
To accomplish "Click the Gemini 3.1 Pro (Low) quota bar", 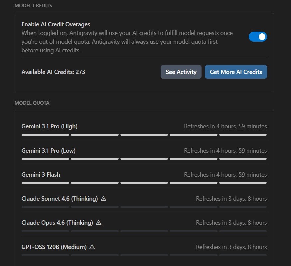I will (x=144, y=159).
